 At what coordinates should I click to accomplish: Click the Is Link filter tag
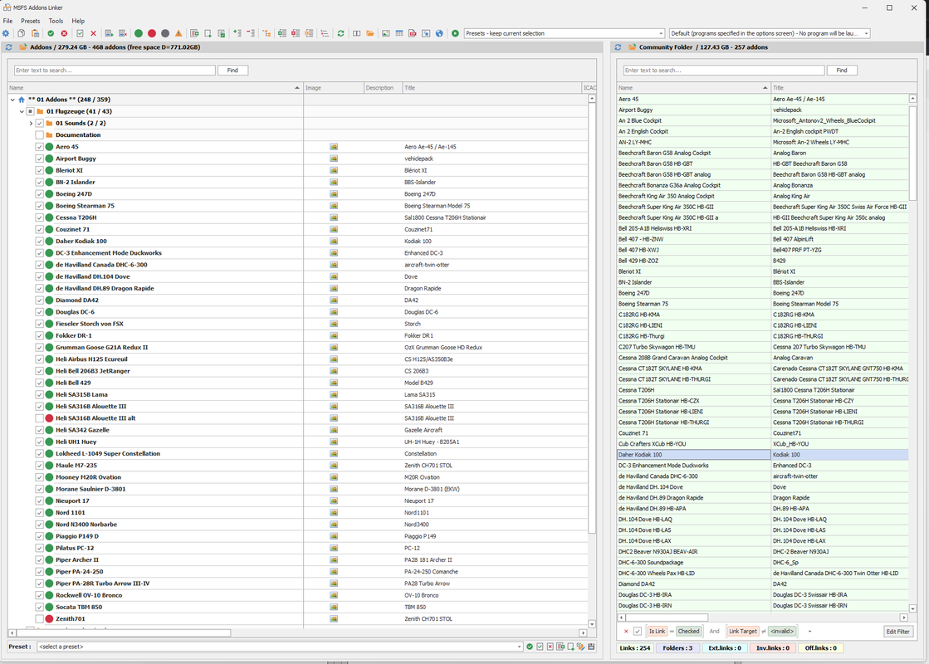[657, 632]
